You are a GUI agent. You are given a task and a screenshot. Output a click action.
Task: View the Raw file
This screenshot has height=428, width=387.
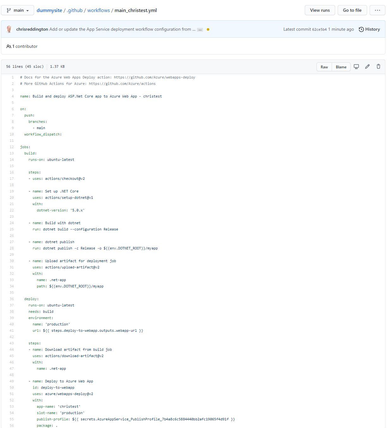point(324,67)
